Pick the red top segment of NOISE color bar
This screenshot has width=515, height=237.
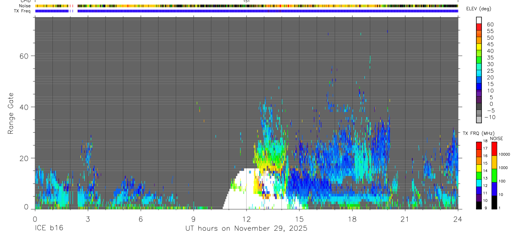(494, 149)
